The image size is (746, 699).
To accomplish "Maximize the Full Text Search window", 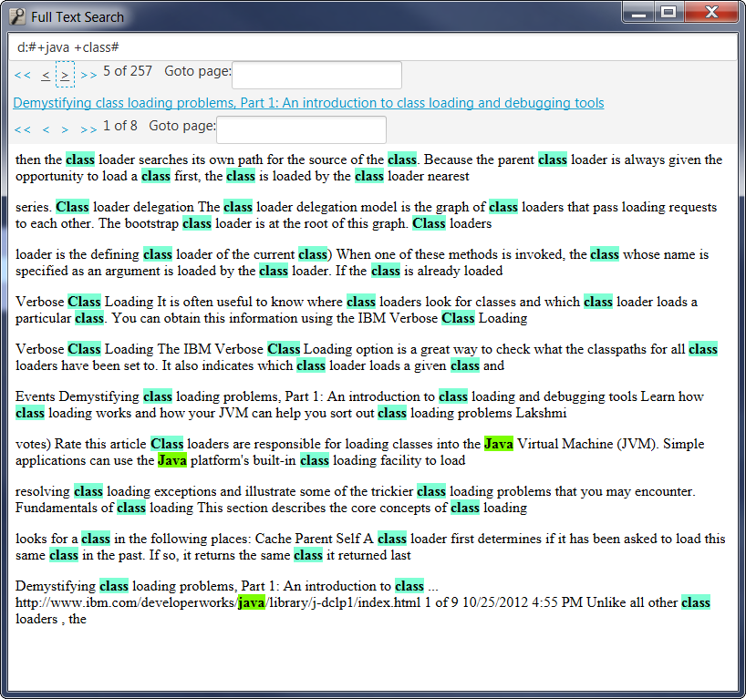I will (x=668, y=13).
